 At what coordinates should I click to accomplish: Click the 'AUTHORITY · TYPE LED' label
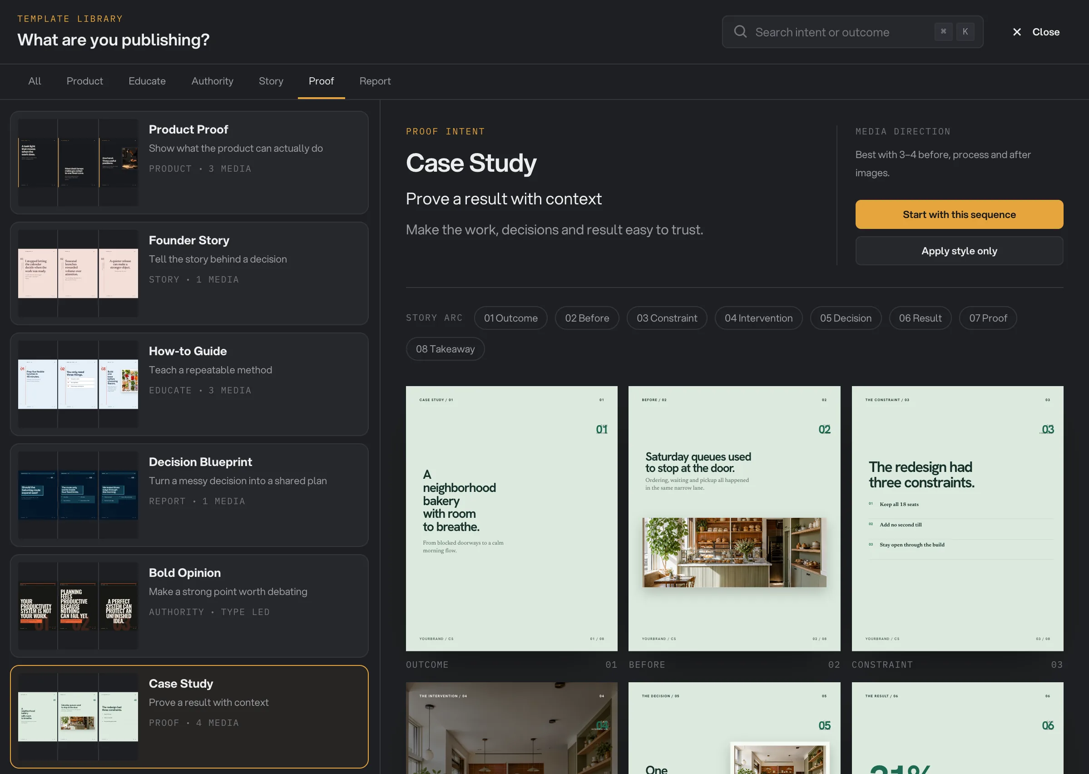pyautogui.click(x=210, y=612)
